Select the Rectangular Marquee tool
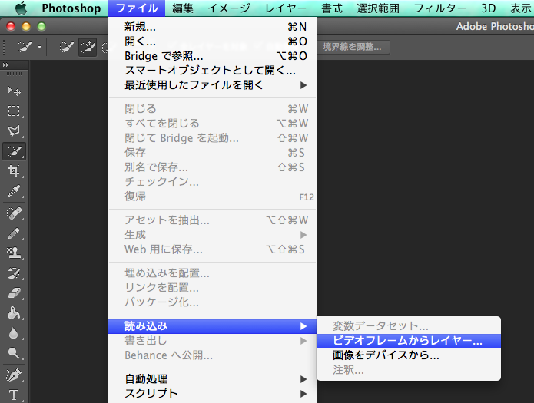Viewport: 534px width, 403px height. (x=14, y=111)
